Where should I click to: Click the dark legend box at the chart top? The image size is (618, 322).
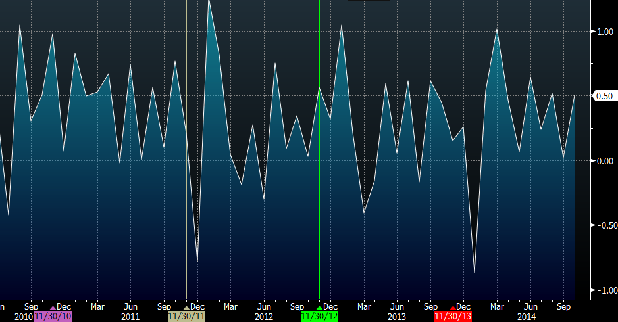(369, 1)
